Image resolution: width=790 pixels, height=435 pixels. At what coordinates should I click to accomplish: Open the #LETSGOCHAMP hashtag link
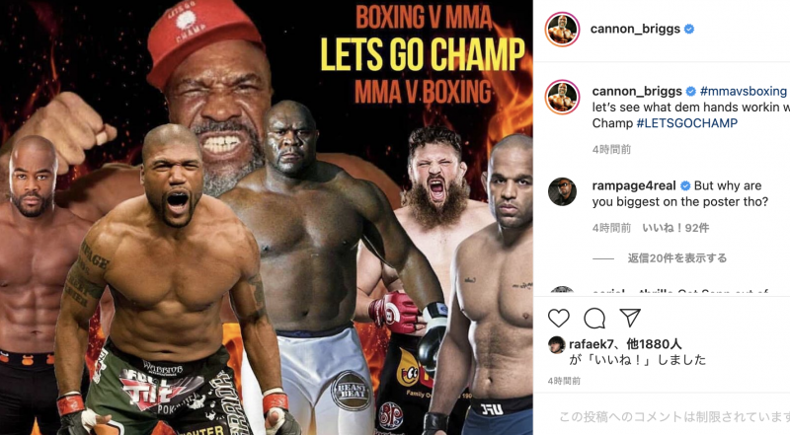[x=686, y=123]
